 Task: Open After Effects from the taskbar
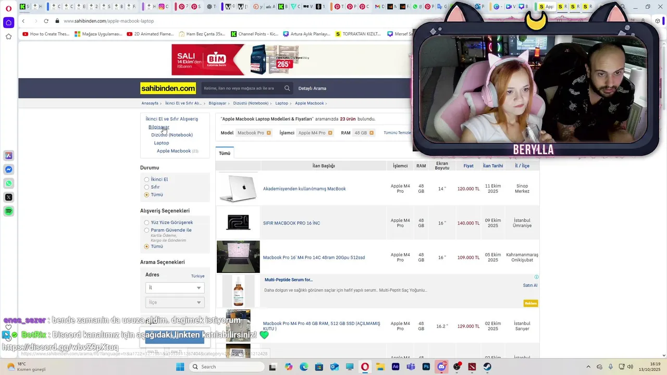[x=396, y=367]
